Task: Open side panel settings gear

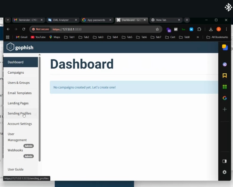Action: 225,172
